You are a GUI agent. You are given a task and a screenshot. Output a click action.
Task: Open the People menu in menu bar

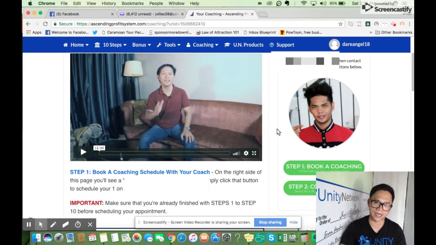pos(156,3)
